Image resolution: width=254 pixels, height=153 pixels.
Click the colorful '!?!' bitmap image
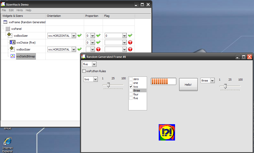(x=167, y=132)
